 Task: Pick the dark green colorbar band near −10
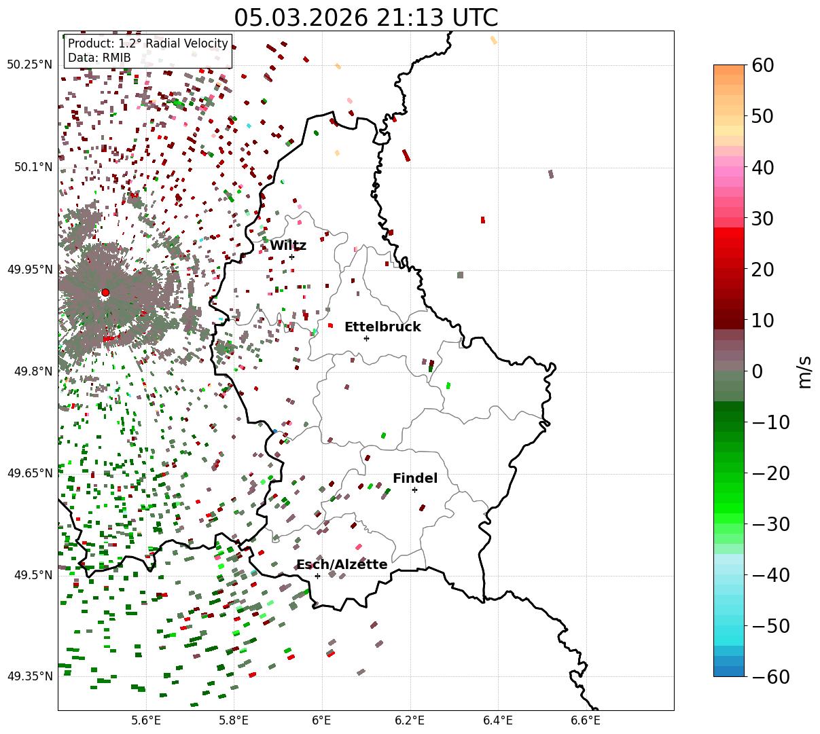coord(729,416)
